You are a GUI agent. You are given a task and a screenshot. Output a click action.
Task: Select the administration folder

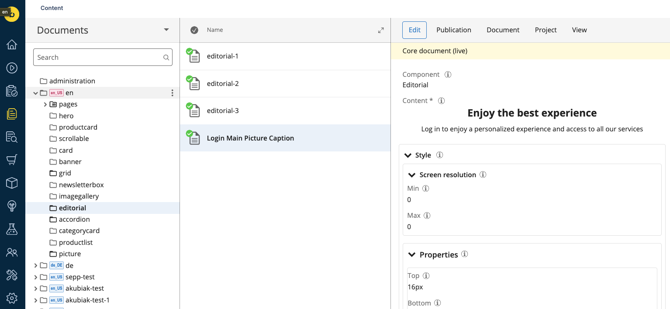(x=72, y=81)
